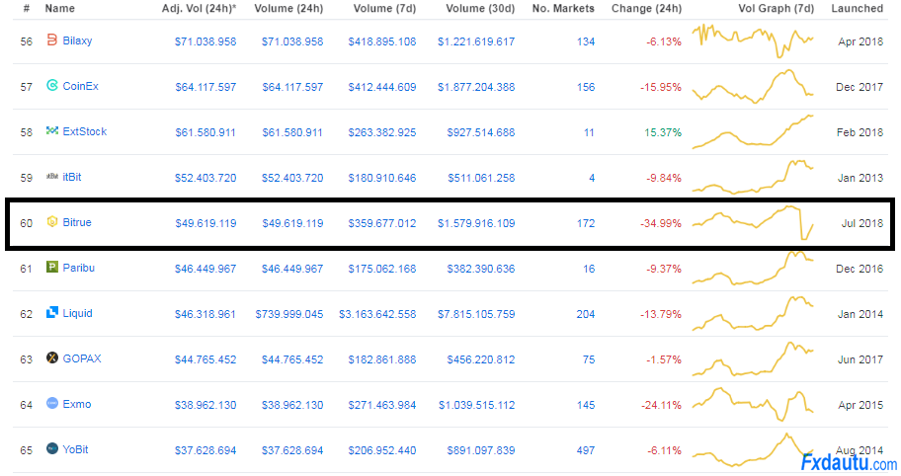Click the YoBit exchange logo icon
The width and height of the screenshot is (901, 476).
point(53,449)
